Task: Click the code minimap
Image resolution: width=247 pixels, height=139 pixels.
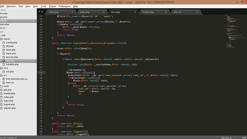Action: (x=235, y=32)
